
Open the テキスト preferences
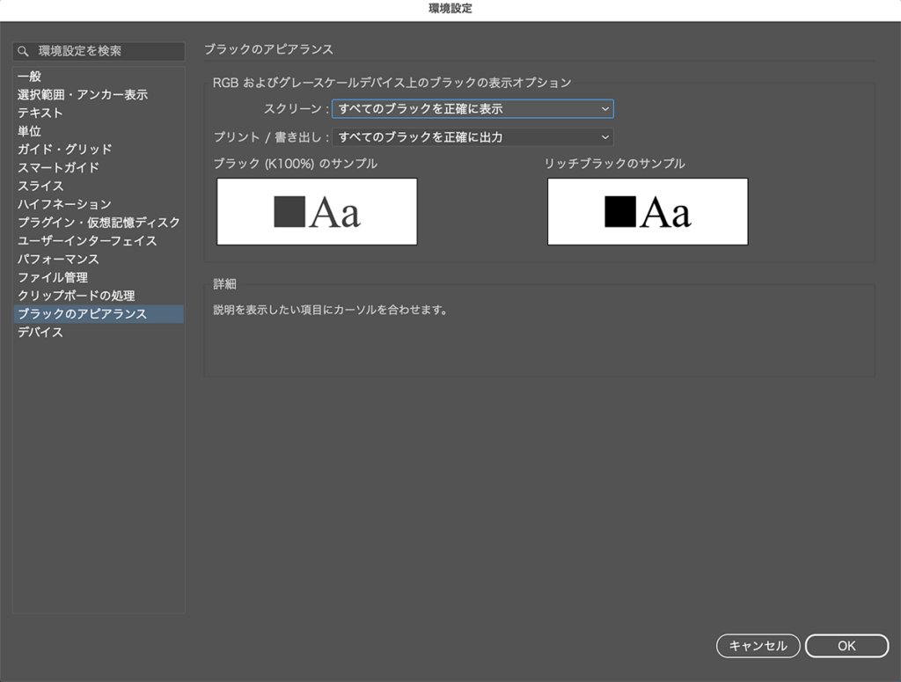pyautogui.click(x=40, y=113)
